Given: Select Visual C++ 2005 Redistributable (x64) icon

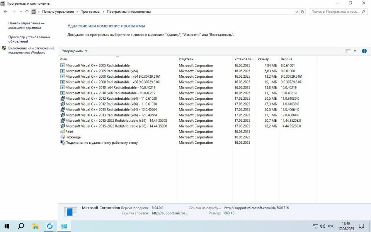Looking at the screenshot, I should (x=63, y=71).
